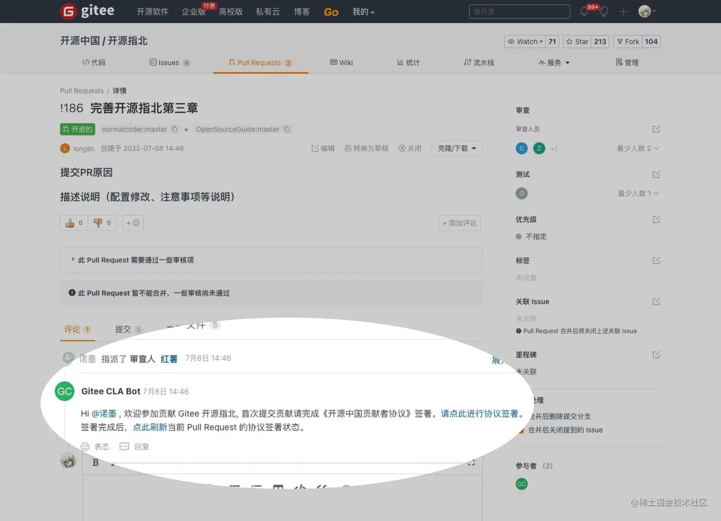Click the longlin author avatar

click(x=65, y=148)
